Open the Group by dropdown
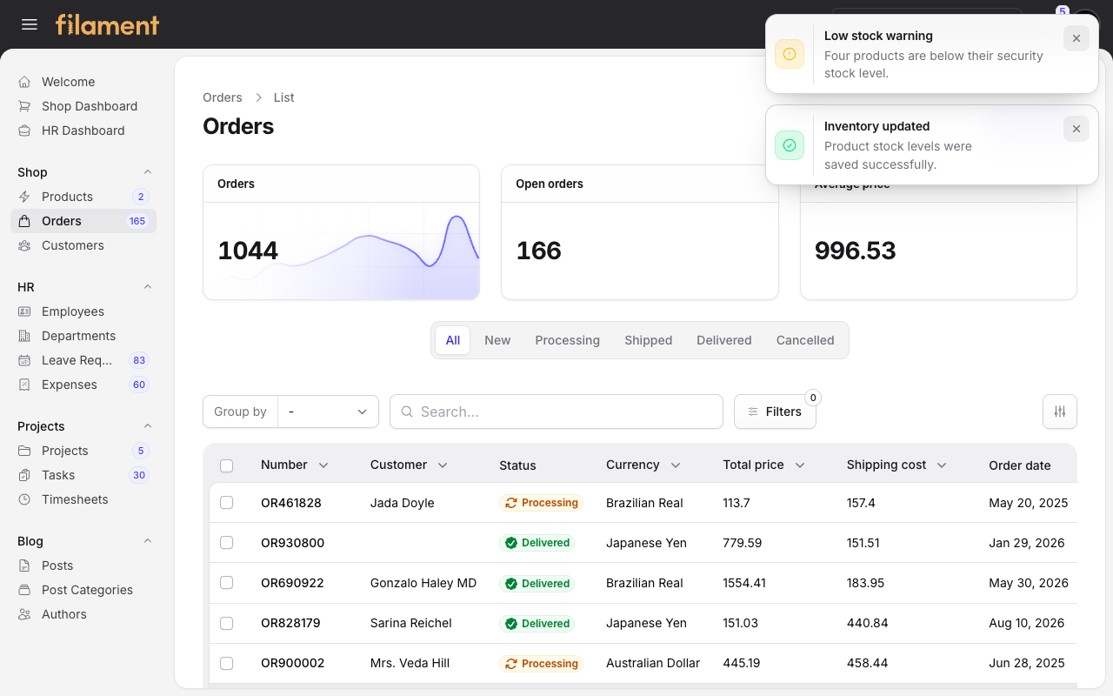This screenshot has width=1113, height=696. pos(328,412)
